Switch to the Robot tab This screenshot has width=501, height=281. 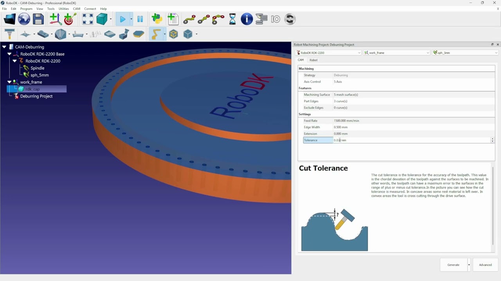[314, 60]
